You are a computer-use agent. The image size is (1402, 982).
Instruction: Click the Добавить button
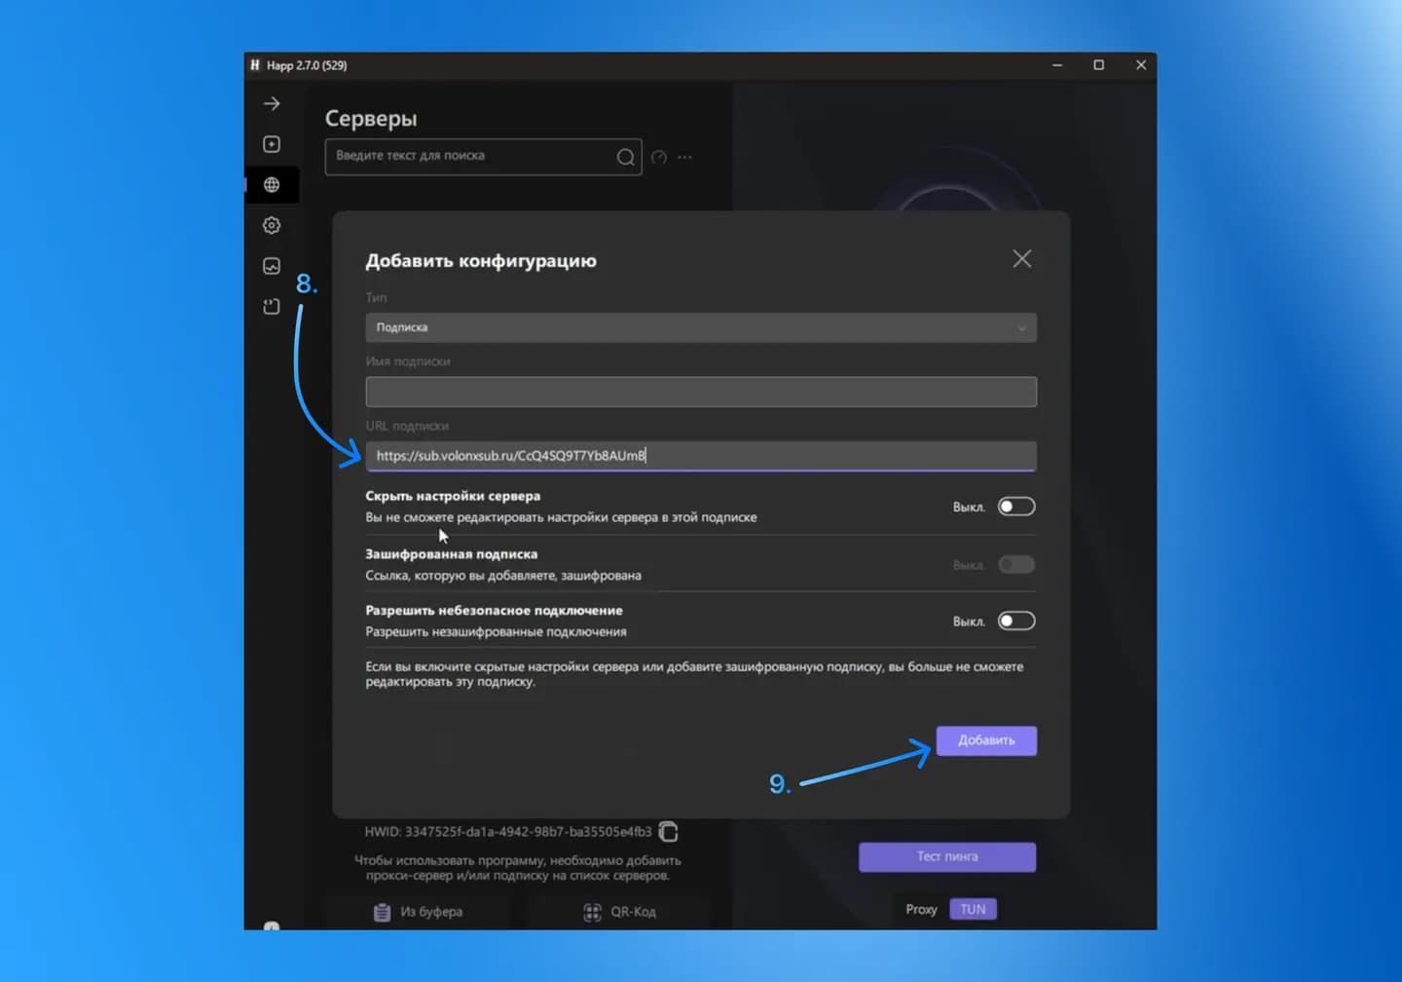[986, 740]
